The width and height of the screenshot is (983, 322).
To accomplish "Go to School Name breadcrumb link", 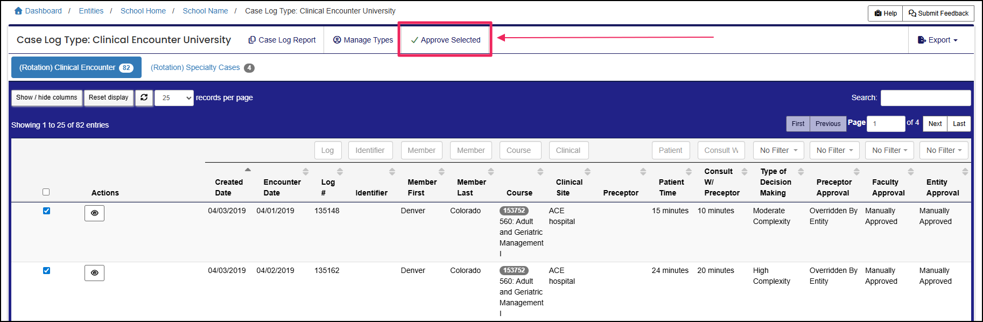I will pyautogui.click(x=205, y=11).
